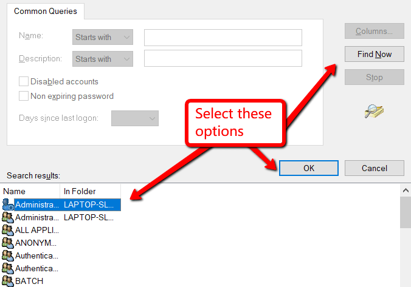The image size is (411, 287).
Task: Focus the Description text field
Action: (x=223, y=59)
